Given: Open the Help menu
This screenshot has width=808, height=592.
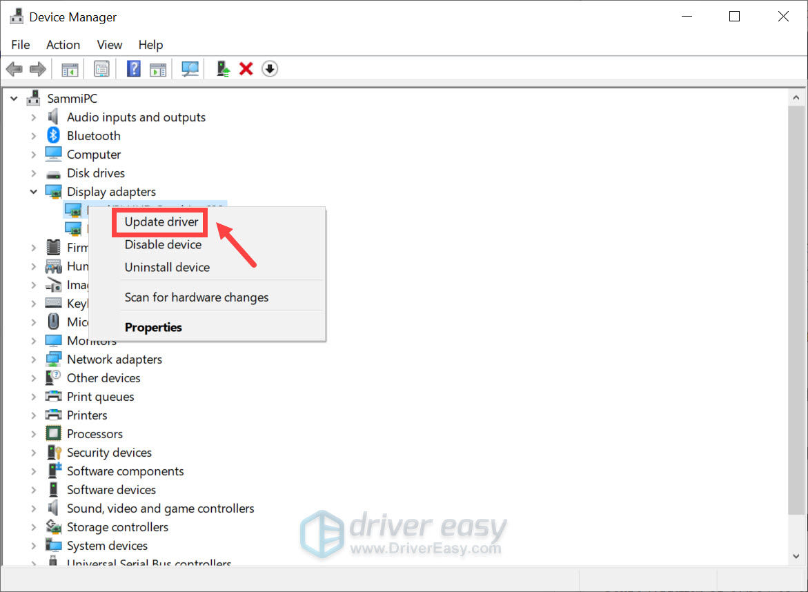Looking at the screenshot, I should (x=150, y=45).
